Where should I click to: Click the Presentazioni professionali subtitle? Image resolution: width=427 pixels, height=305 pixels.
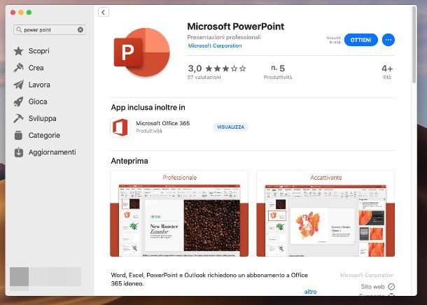(x=224, y=37)
